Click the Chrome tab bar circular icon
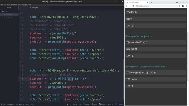 (177, 2)
